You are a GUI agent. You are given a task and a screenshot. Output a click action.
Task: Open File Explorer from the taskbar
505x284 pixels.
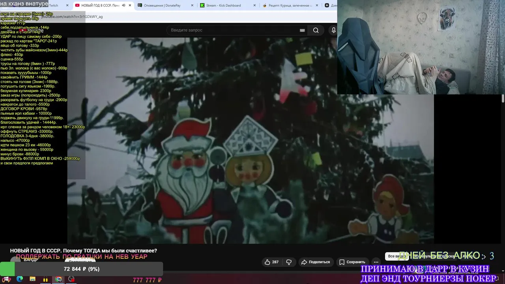32,279
